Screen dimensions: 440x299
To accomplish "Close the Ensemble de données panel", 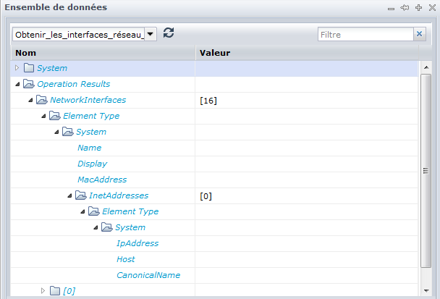I will coord(432,8).
